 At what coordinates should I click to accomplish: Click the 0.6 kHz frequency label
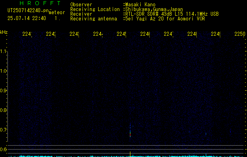(x=4, y=149)
